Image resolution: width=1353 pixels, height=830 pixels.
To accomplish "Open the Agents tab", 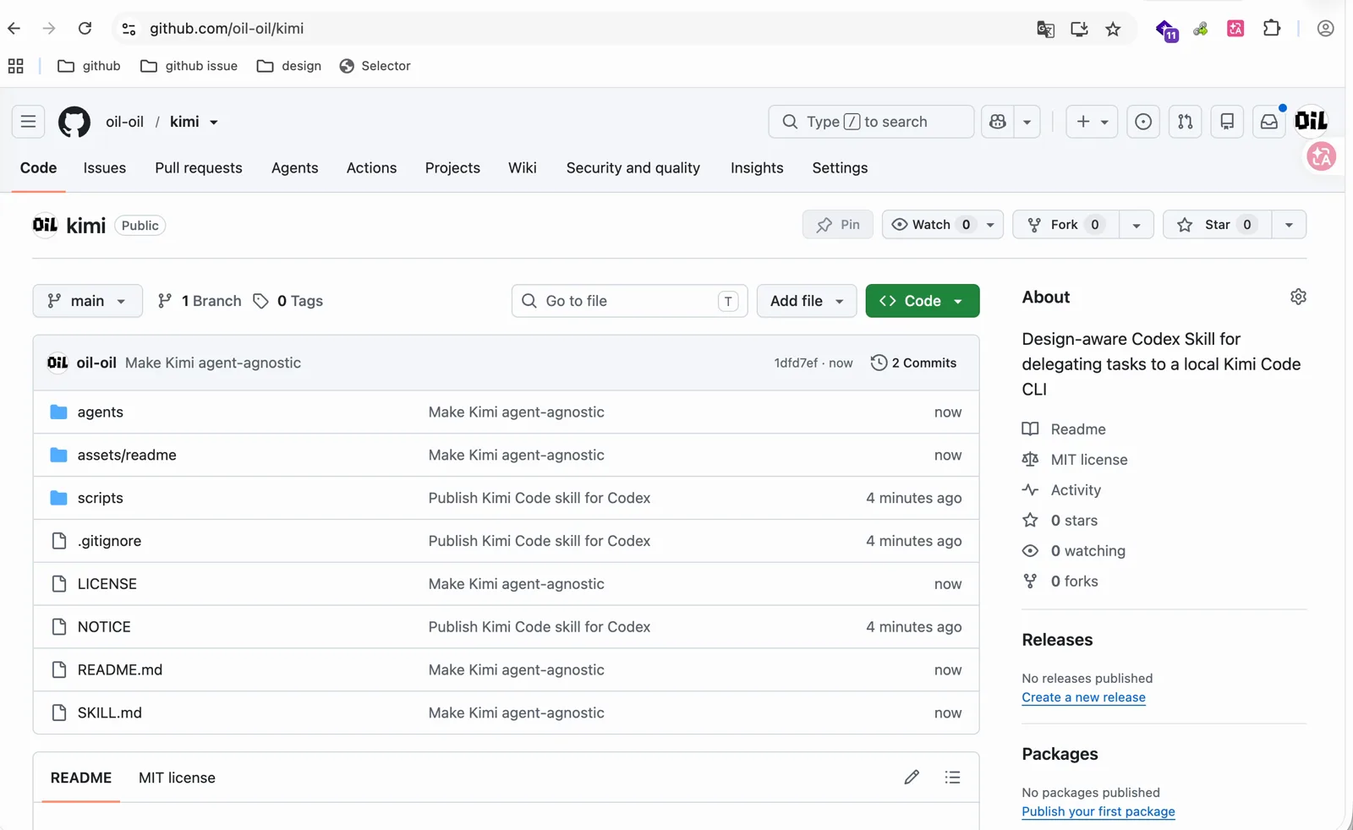I will (294, 167).
